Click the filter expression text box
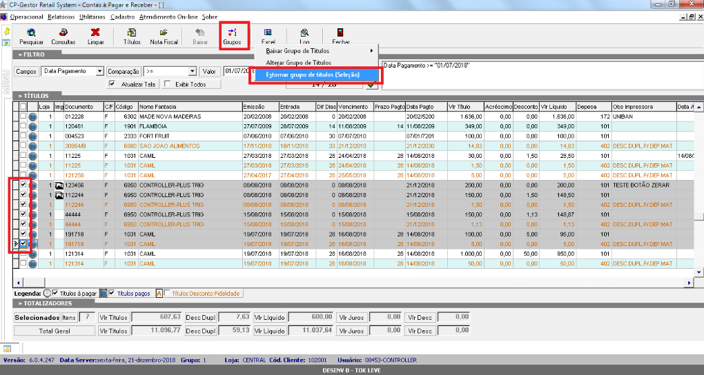 (x=542, y=74)
